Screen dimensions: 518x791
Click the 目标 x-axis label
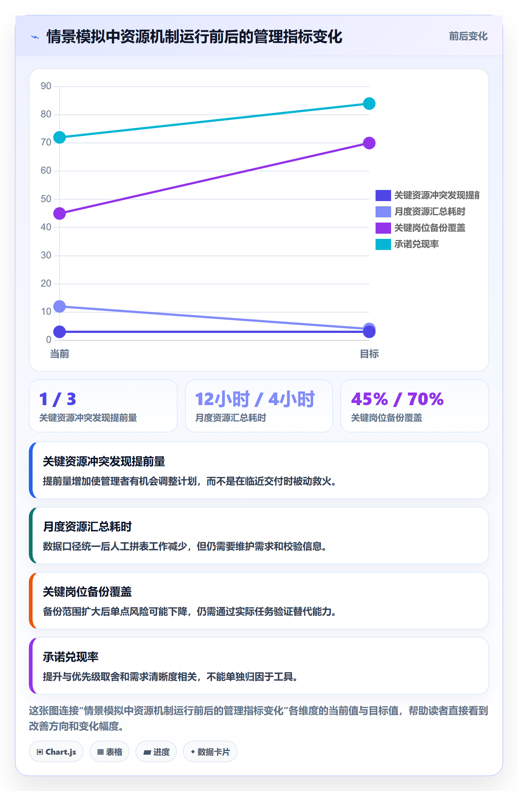pyautogui.click(x=369, y=354)
